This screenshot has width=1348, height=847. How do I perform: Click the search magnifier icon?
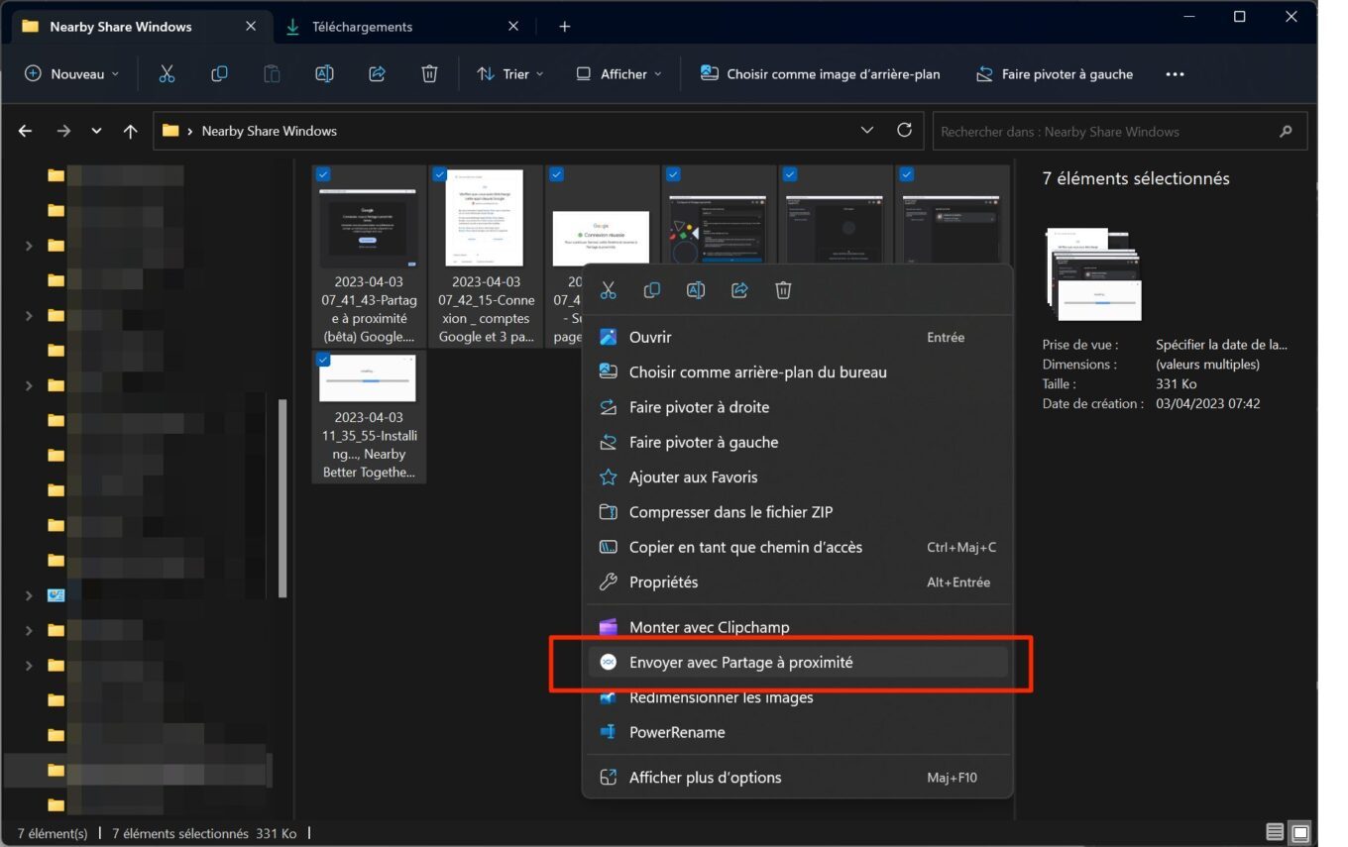(x=1286, y=131)
